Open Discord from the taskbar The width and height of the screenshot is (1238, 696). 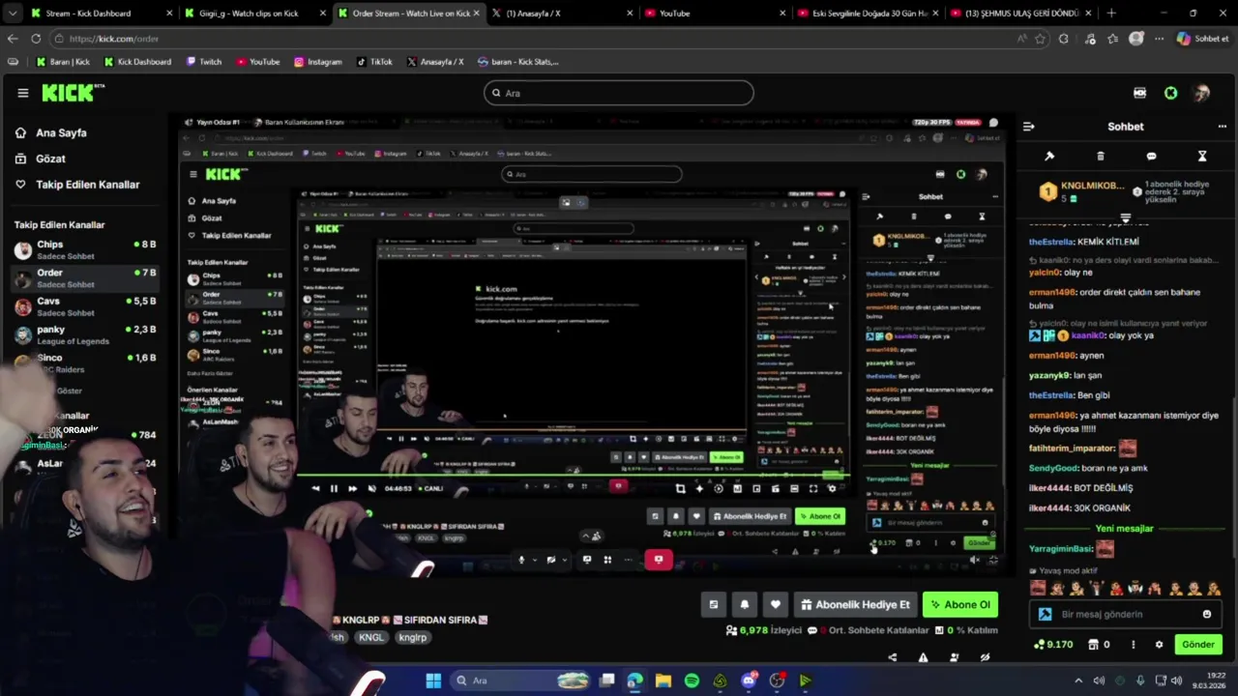(749, 681)
